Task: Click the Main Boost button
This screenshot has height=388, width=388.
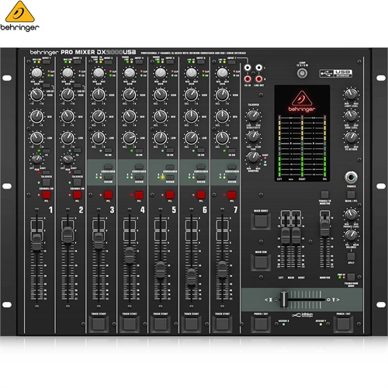Action: [x=261, y=220]
